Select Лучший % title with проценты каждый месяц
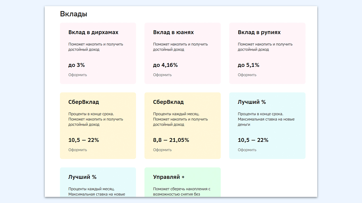 tap(82, 177)
